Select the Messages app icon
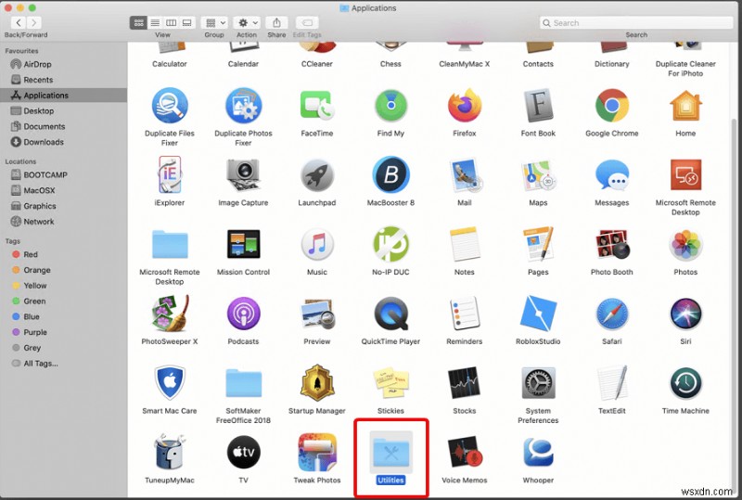 pyautogui.click(x=612, y=175)
